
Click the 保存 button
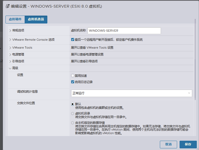[x=188, y=144]
